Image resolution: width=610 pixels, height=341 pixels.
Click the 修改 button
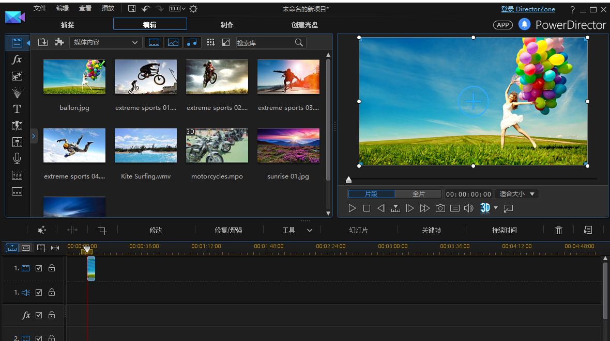156,230
